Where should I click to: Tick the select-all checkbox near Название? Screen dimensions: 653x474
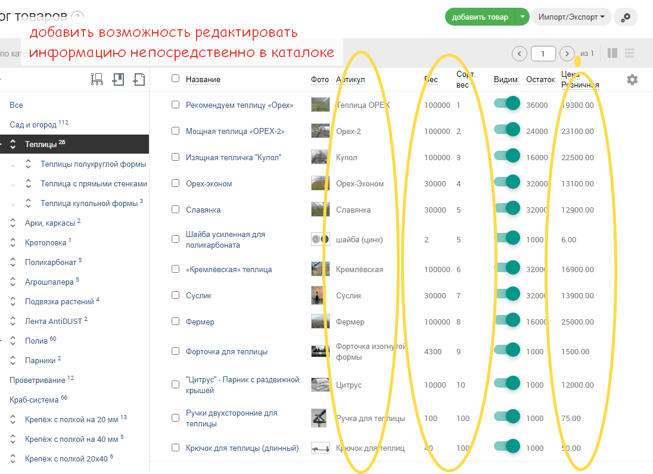coord(175,79)
